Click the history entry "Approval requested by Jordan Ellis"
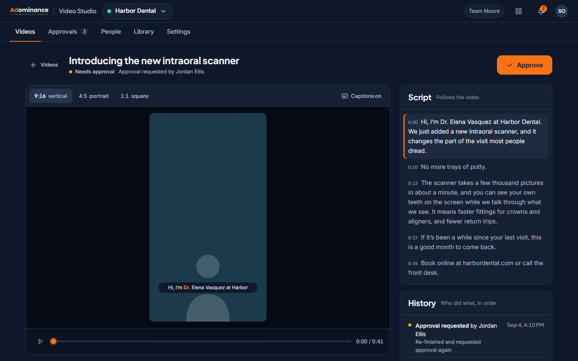Image resolution: width=578 pixels, height=361 pixels. (476, 338)
